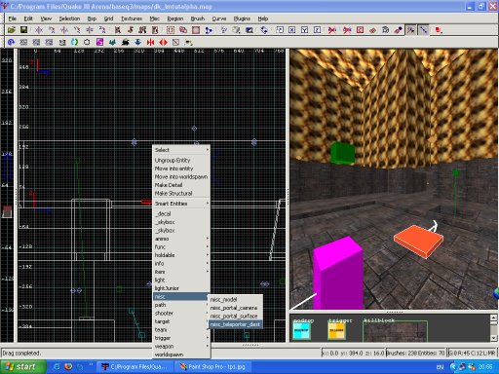Click the free rotate icon
This screenshot has width=499, height=374.
tap(264, 30)
